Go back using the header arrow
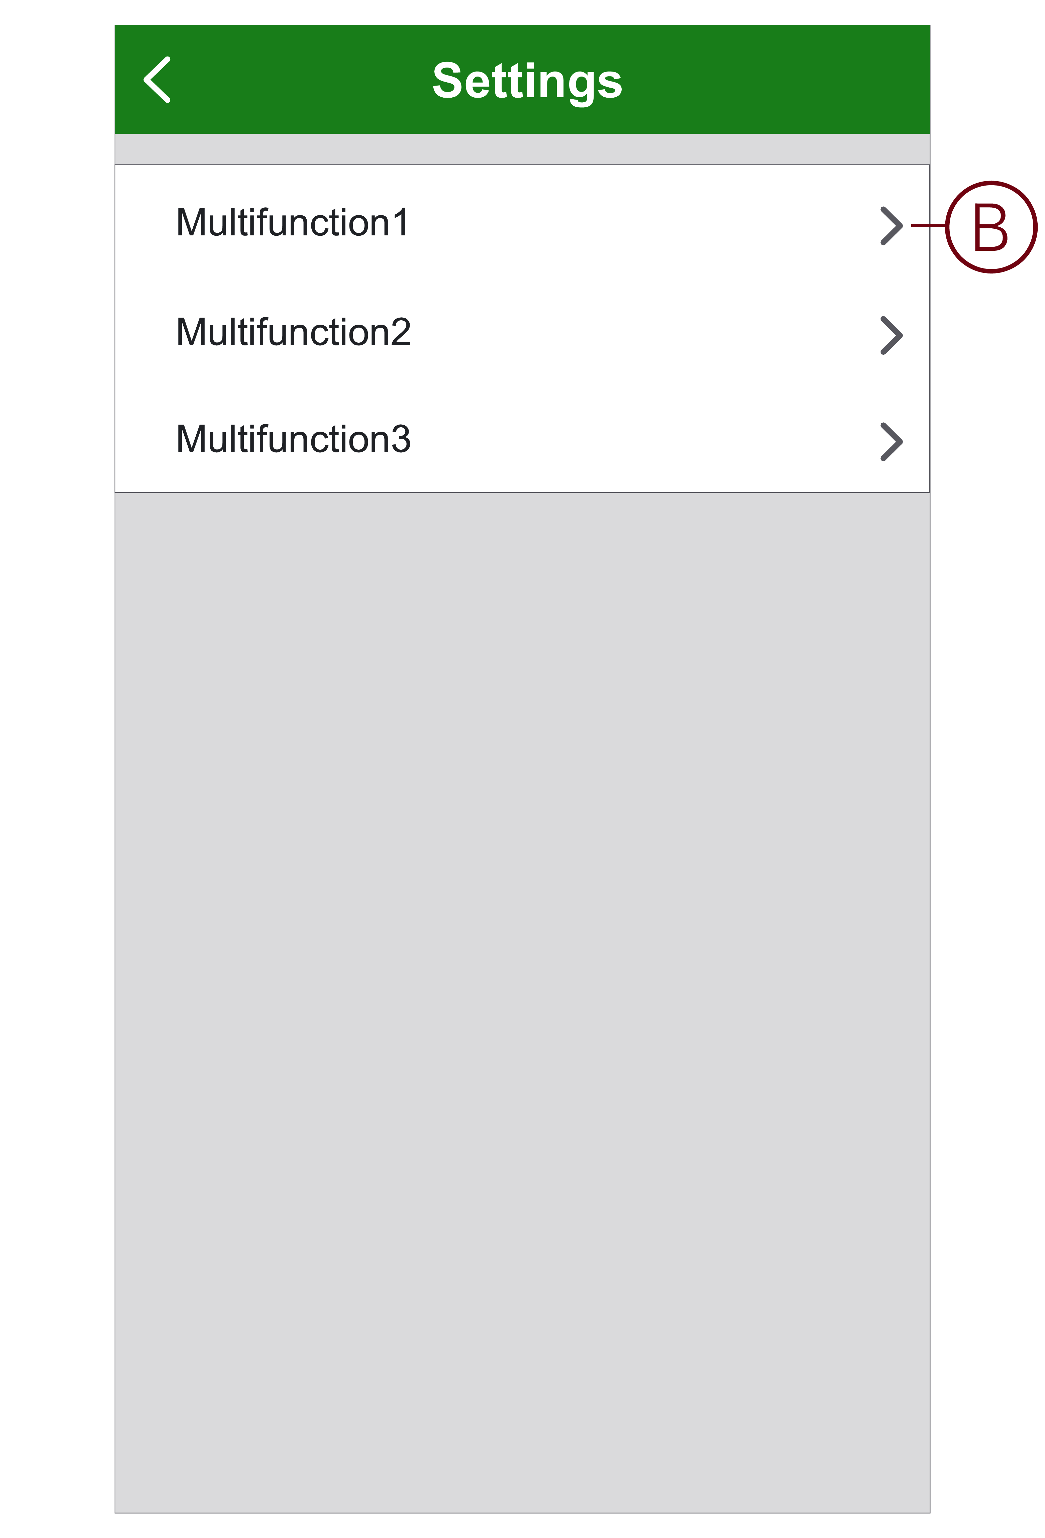This screenshot has width=1045, height=1538. pyautogui.click(x=158, y=80)
